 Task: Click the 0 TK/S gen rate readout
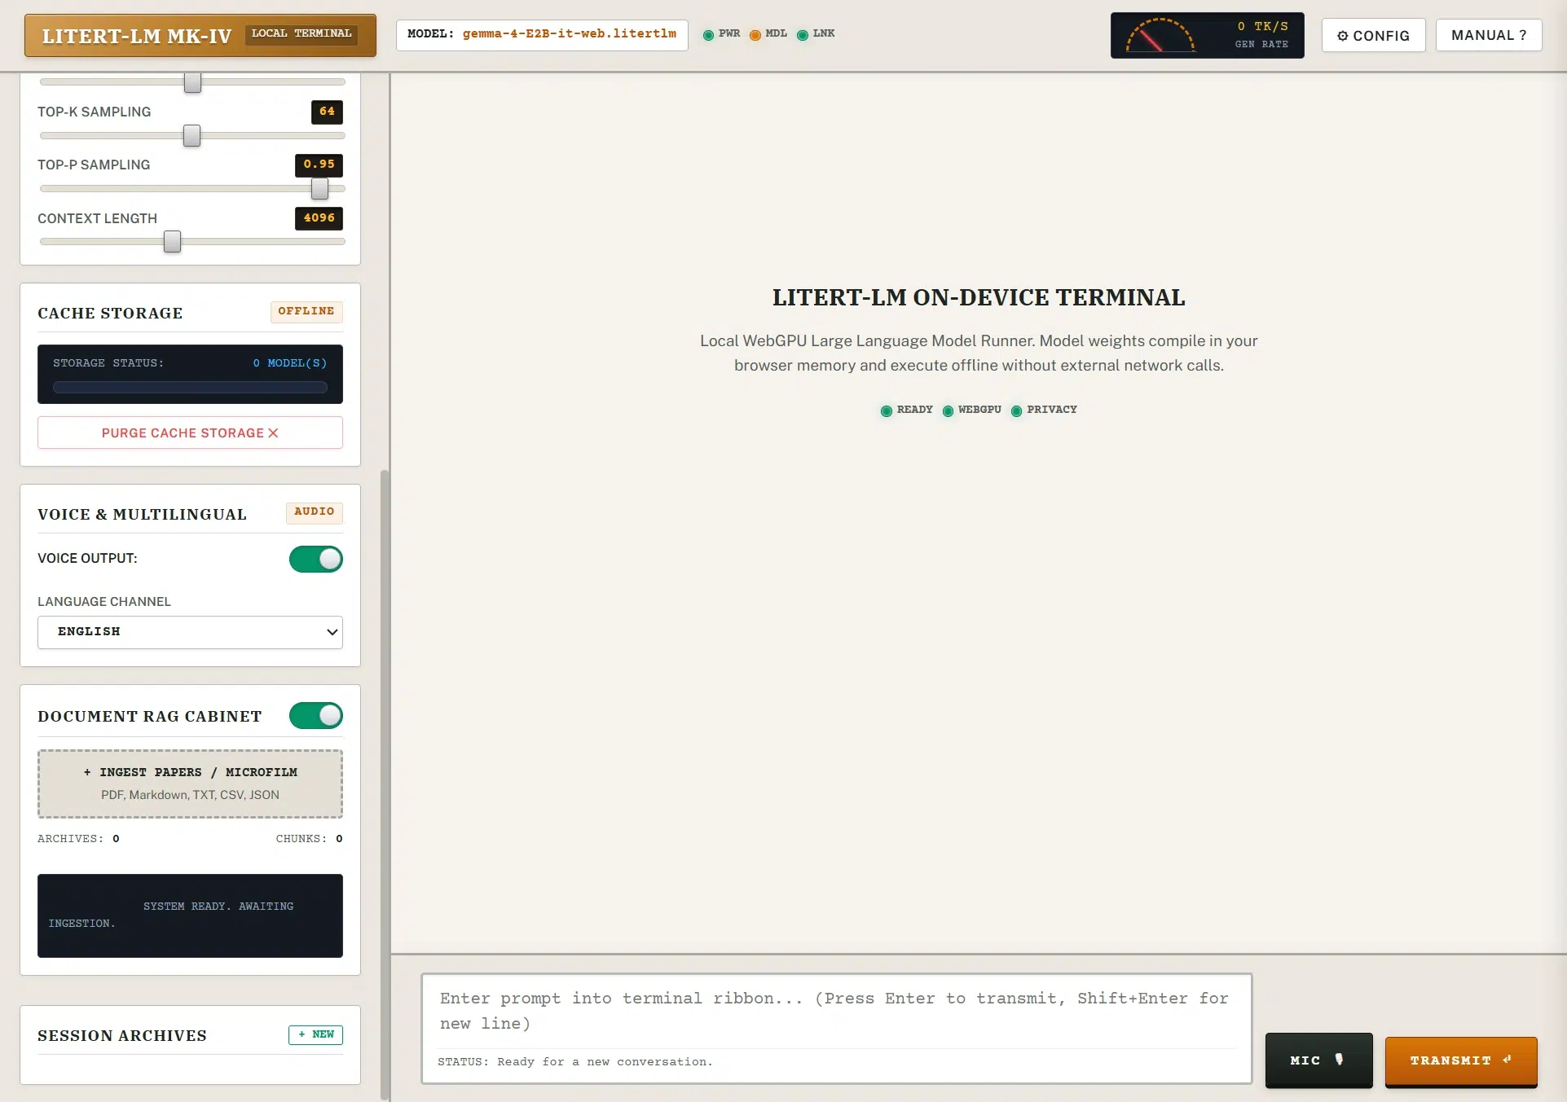pos(1262,27)
